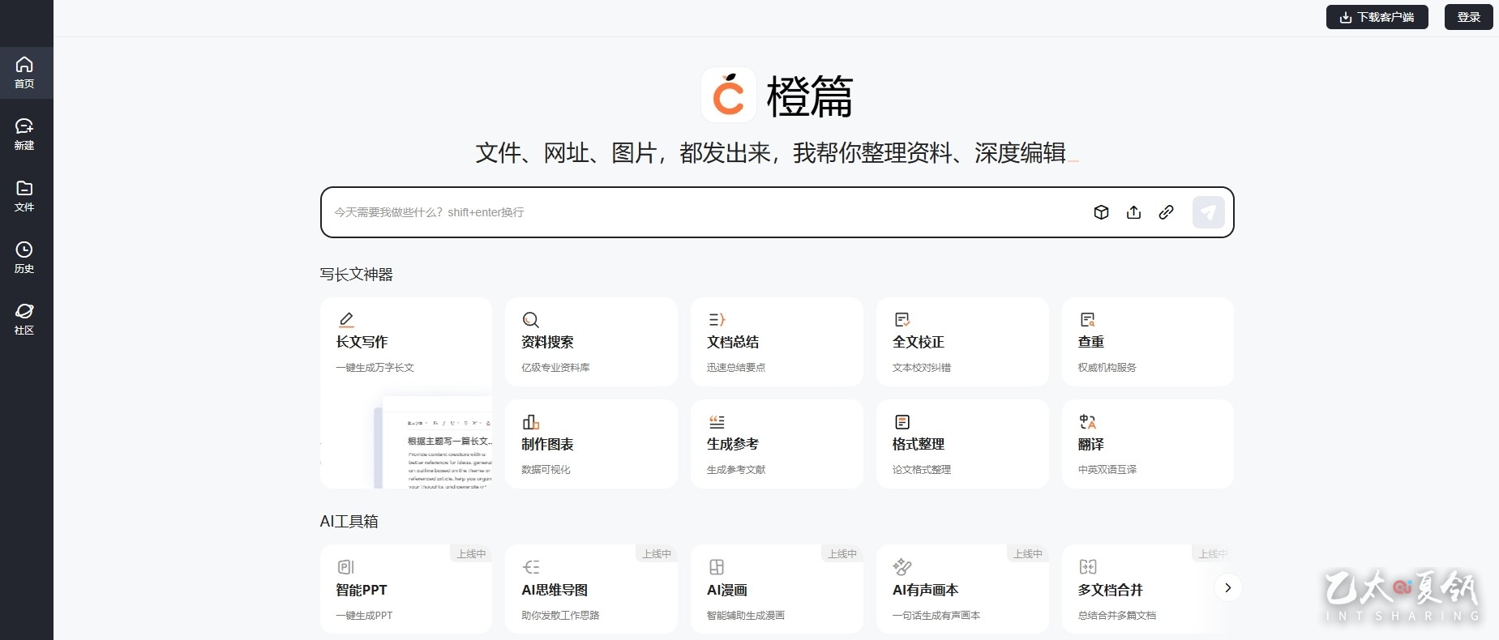This screenshot has height=640, width=1499.
Task: Click the 上线中 badge on 智能PPT card
Action: 471,554
